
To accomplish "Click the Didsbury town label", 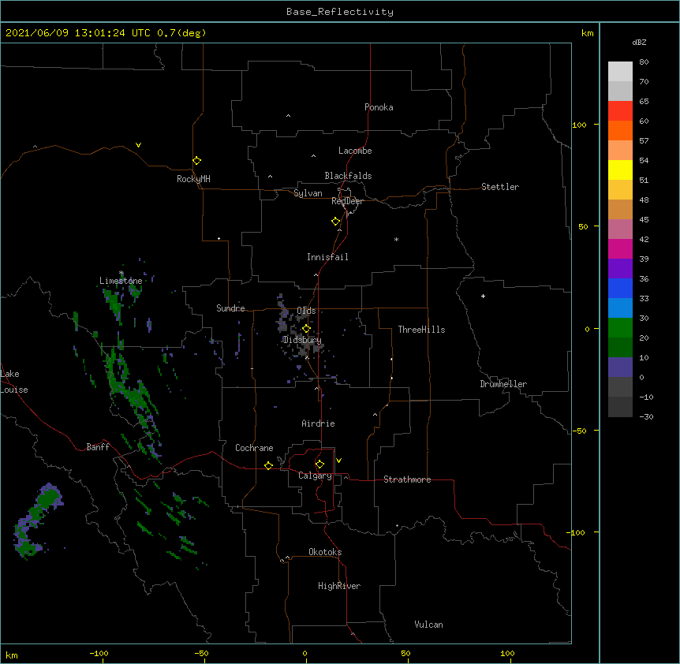I will pos(302,340).
